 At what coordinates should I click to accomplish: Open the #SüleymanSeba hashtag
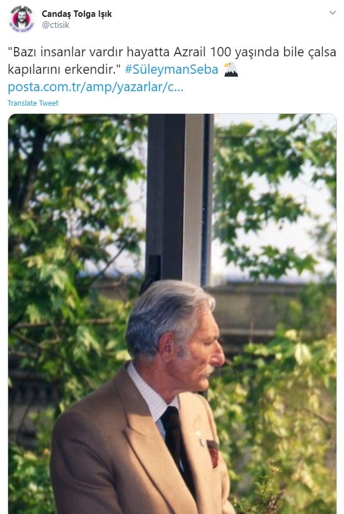coord(172,70)
